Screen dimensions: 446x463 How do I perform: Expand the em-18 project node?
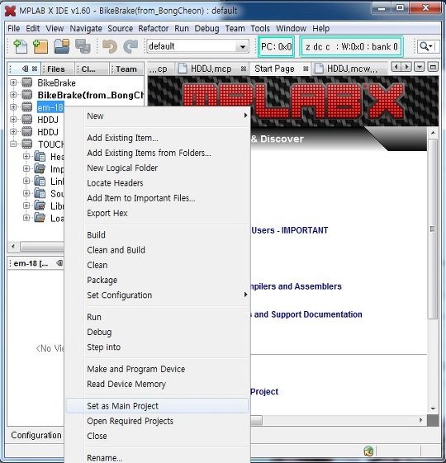tap(13, 107)
